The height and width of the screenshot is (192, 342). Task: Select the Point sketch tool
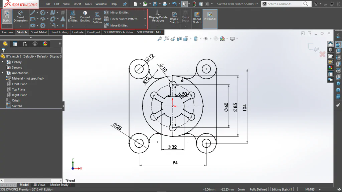(63, 25)
